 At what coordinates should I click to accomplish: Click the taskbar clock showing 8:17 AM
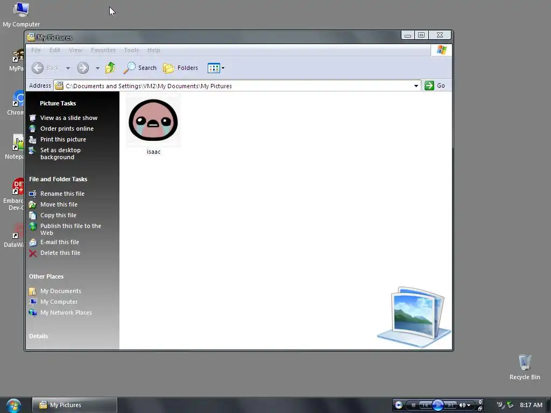pyautogui.click(x=531, y=405)
